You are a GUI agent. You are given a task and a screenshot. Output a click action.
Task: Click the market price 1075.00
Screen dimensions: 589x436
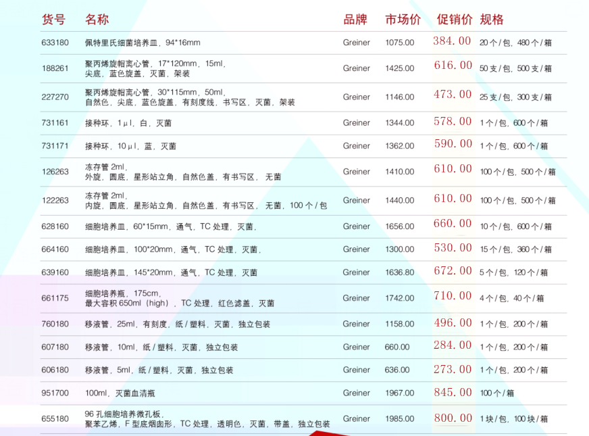pyautogui.click(x=401, y=42)
